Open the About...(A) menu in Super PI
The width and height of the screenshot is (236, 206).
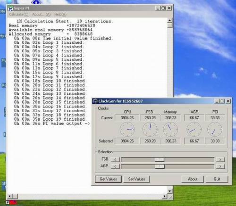(42, 14)
